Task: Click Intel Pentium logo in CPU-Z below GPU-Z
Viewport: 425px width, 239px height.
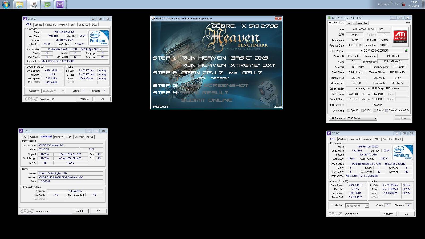Action: point(403,152)
